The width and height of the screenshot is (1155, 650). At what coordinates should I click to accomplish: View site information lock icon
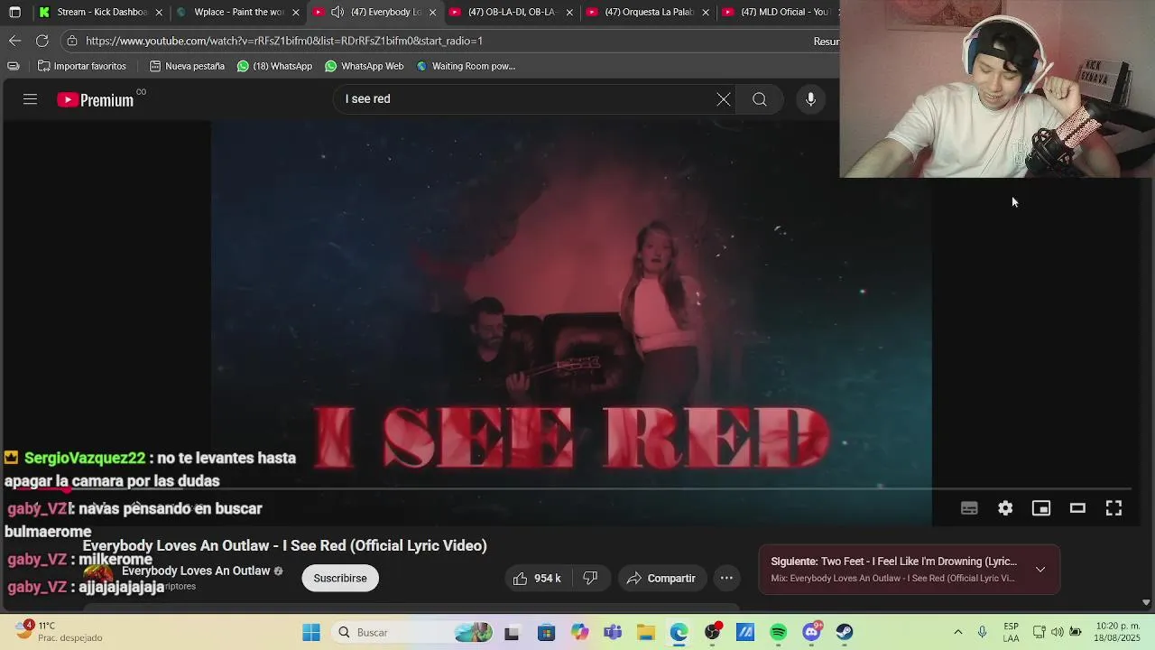tap(72, 41)
